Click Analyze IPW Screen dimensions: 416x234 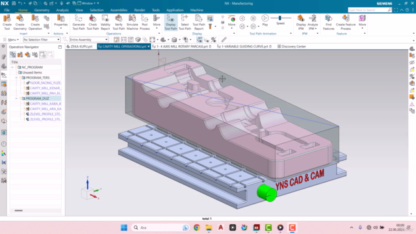point(313,22)
